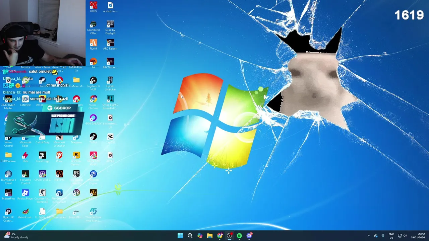This screenshot has height=241, width=429.
Task: Launch TikTok LIVE Studio shortcut
Action: pyautogui.click(x=93, y=159)
